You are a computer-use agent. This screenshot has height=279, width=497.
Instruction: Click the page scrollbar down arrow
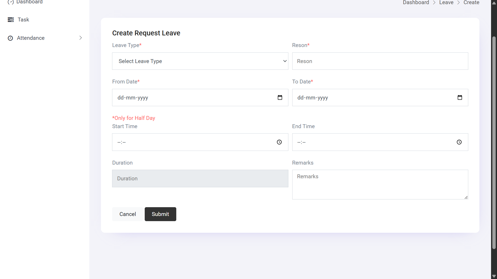[x=494, y=276]
